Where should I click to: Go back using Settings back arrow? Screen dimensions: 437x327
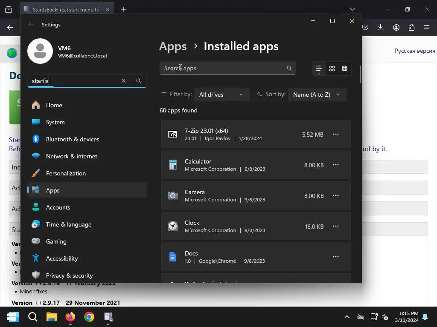click(x=31, y=24)
